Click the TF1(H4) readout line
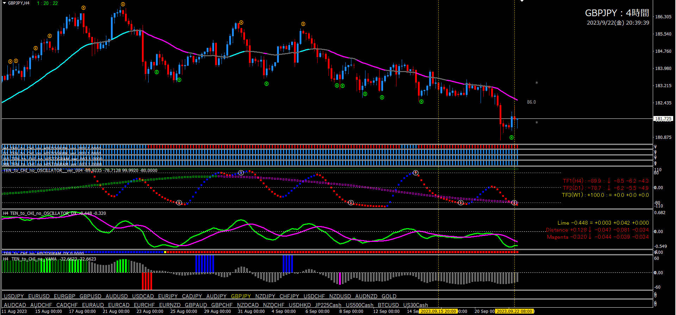Screen dimensions: 676x315 [x=606, y=181]
